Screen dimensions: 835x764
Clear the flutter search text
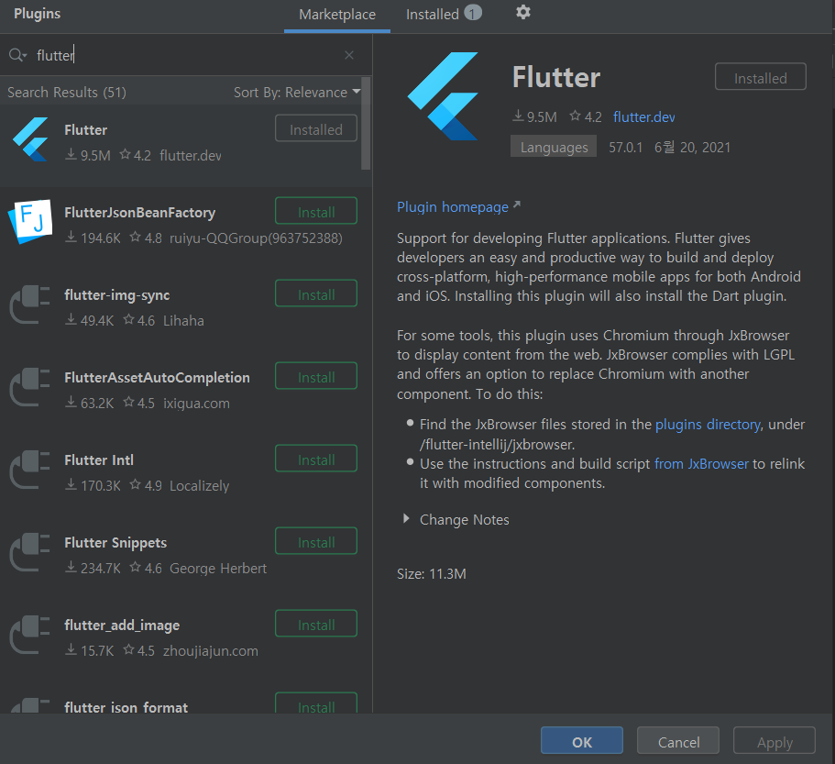tap(349, 55)
